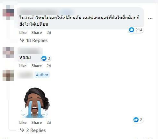Expand the 2 Replies thread
Viewport: 158px width, 139px height.
[x=36, y=130]
